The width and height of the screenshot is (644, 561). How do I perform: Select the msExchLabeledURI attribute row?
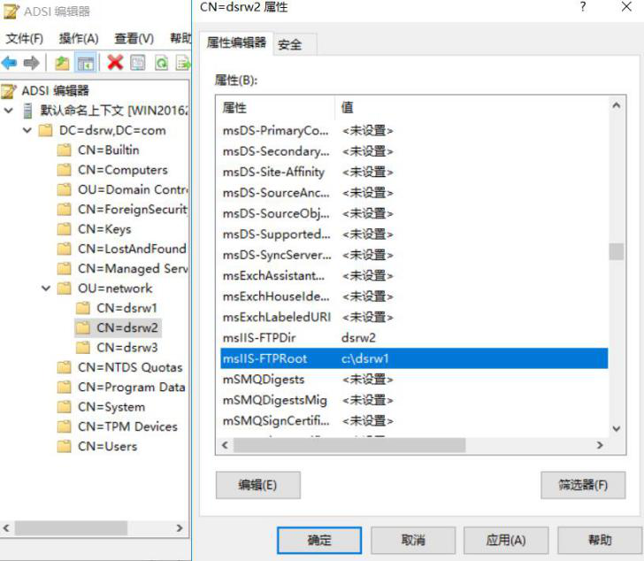click(x=414, y=317)
